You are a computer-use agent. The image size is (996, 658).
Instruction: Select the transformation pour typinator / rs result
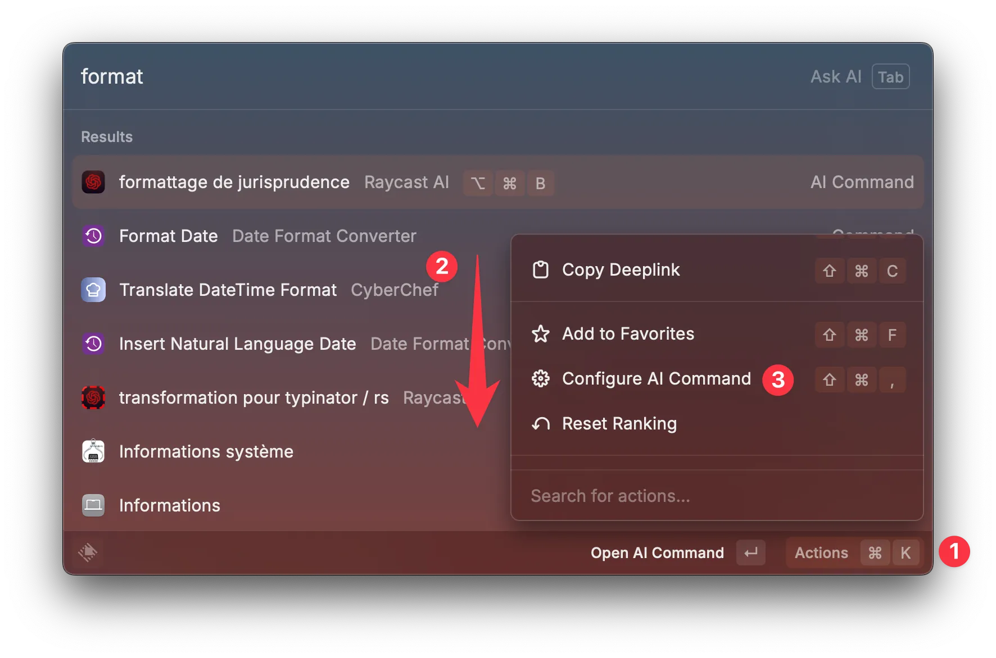point(292,397)
